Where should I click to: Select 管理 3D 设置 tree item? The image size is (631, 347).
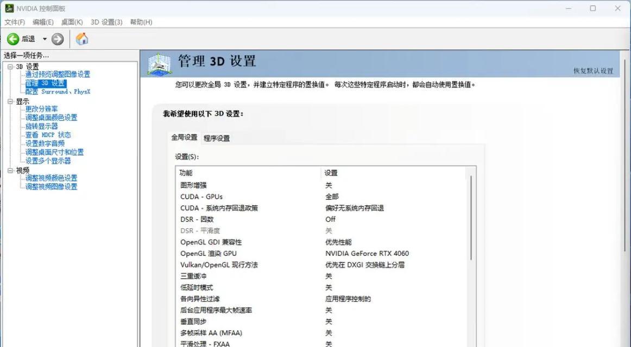click(46, 83)
